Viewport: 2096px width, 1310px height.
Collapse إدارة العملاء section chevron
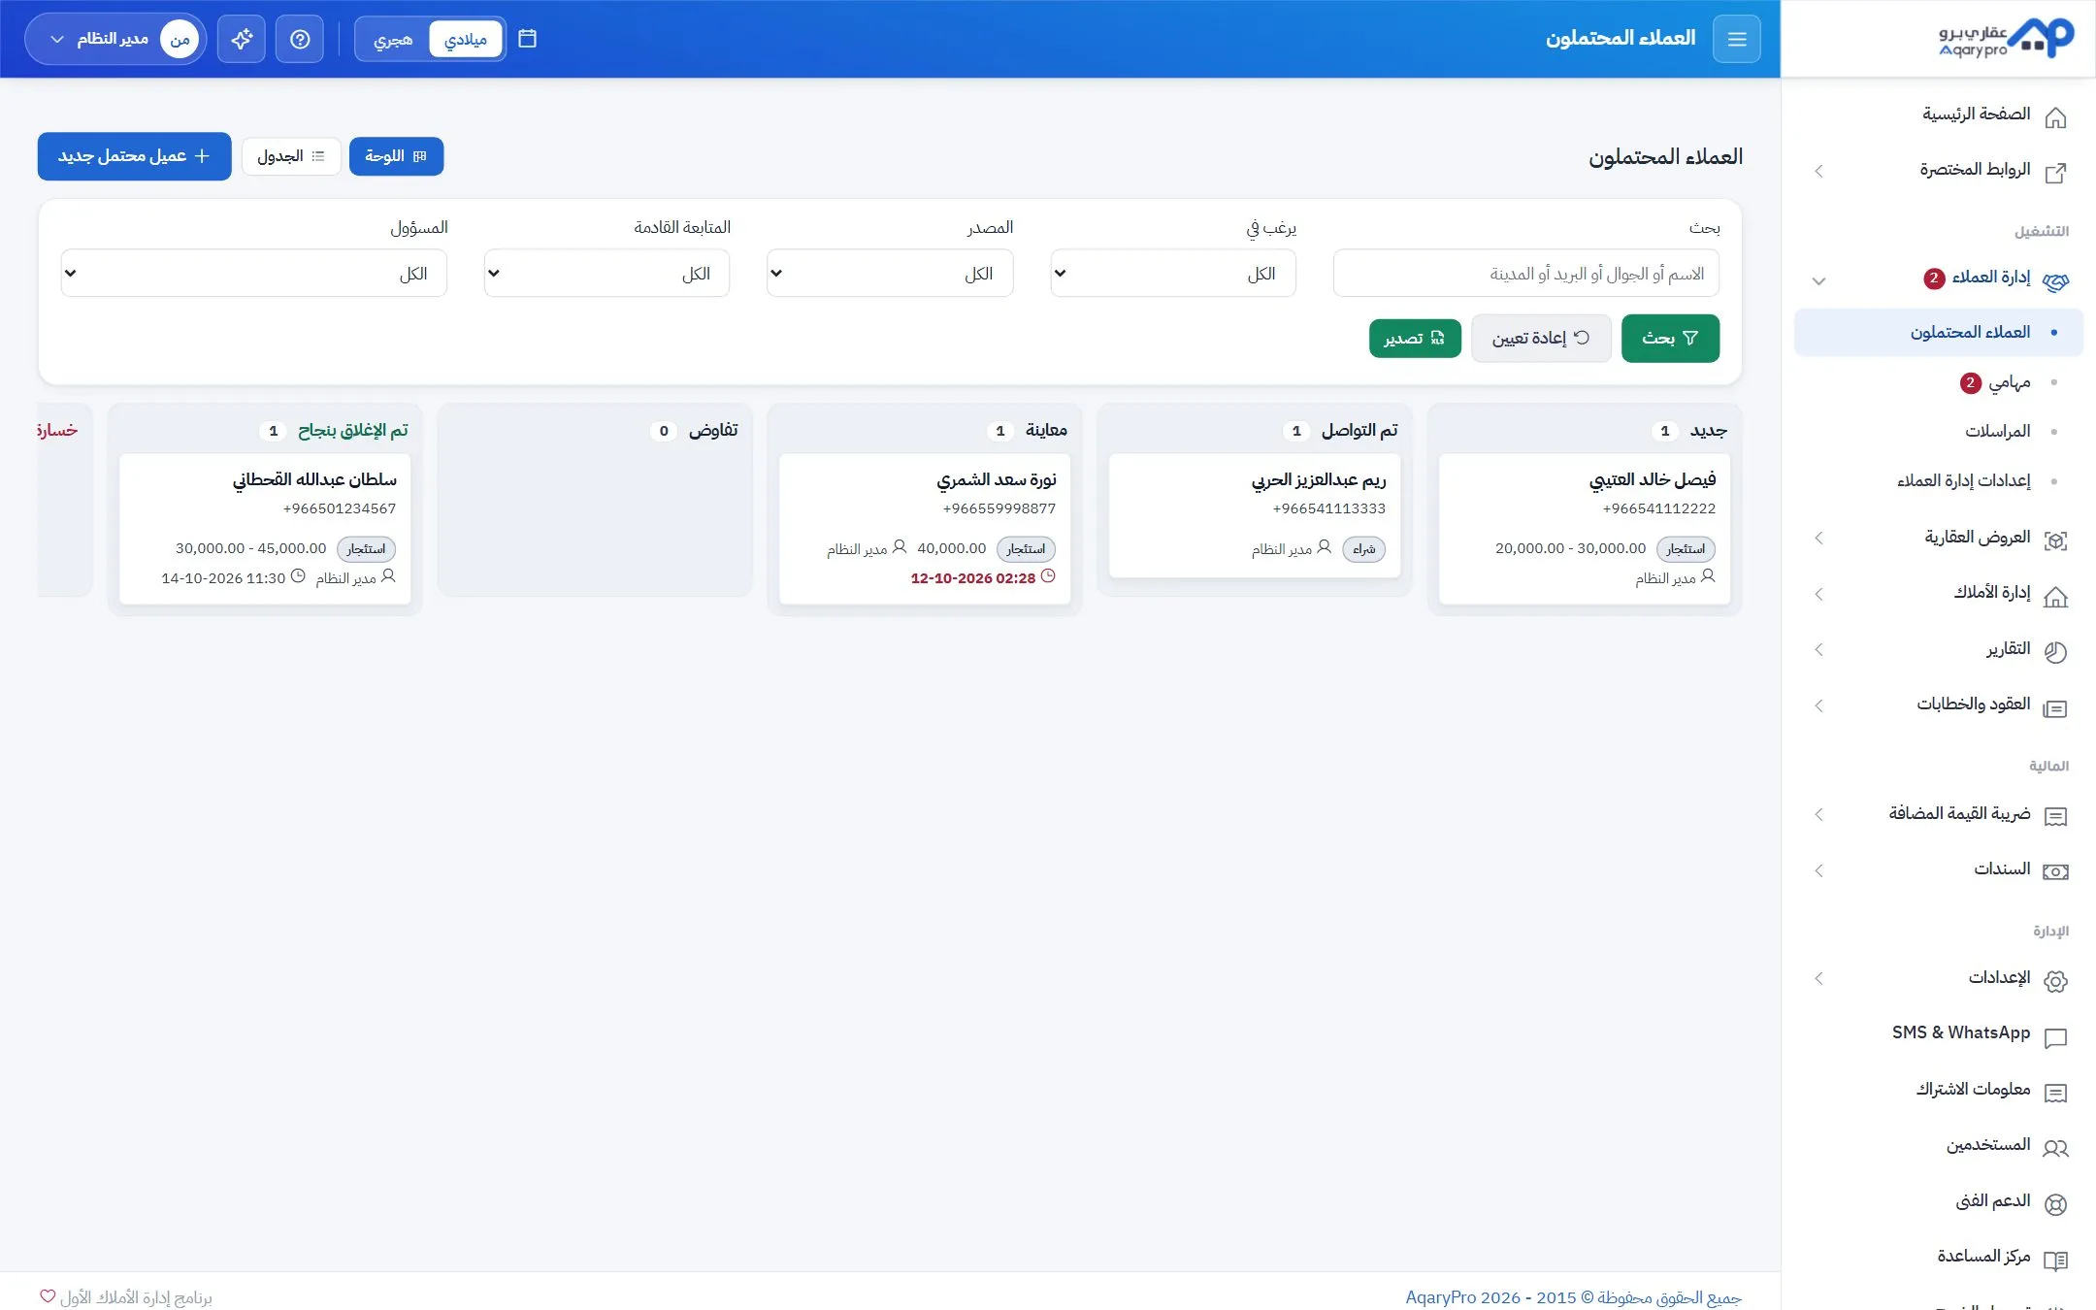[x=1819, y=281]
